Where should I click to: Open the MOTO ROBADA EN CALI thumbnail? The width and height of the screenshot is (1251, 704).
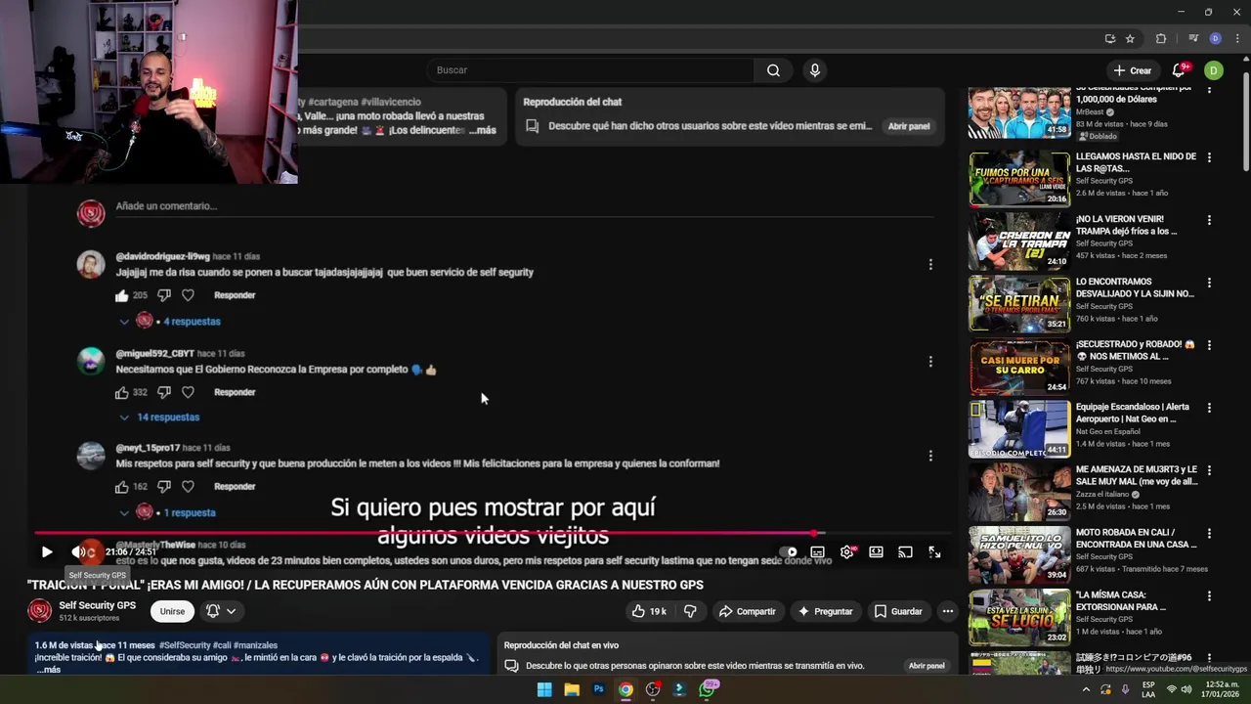point(1019,554)
